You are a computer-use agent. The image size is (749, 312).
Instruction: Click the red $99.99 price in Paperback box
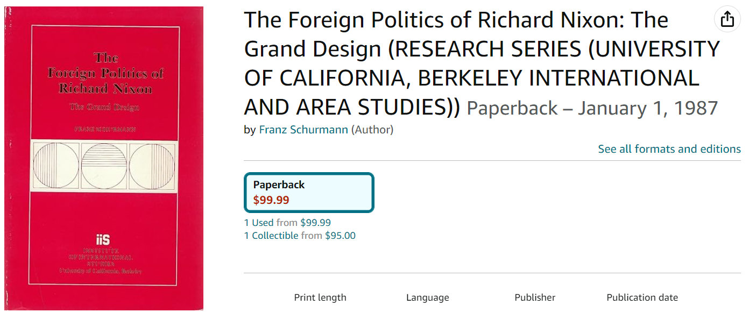click(x=271, y=200)
